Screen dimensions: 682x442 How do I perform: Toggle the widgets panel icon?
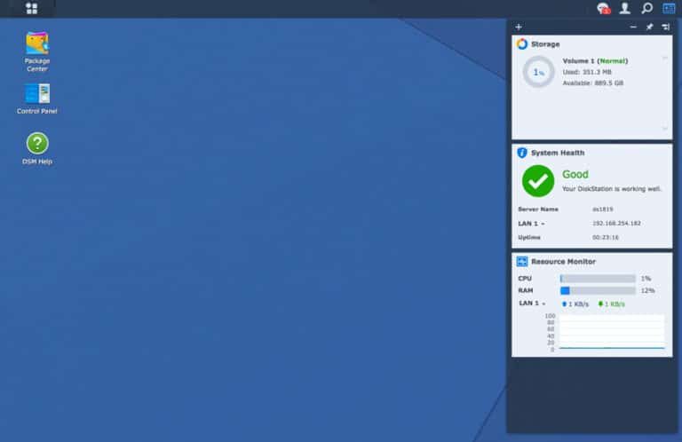(x=669, y=8)
